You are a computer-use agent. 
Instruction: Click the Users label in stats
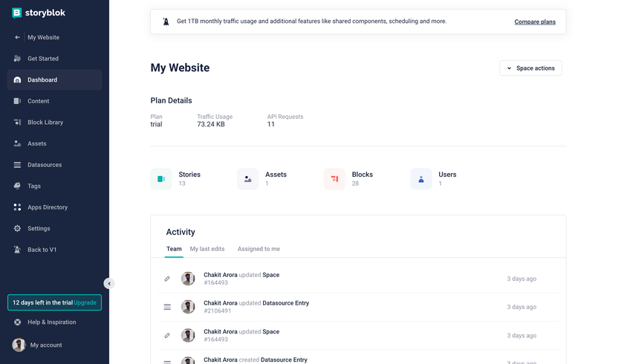(447, 175)
